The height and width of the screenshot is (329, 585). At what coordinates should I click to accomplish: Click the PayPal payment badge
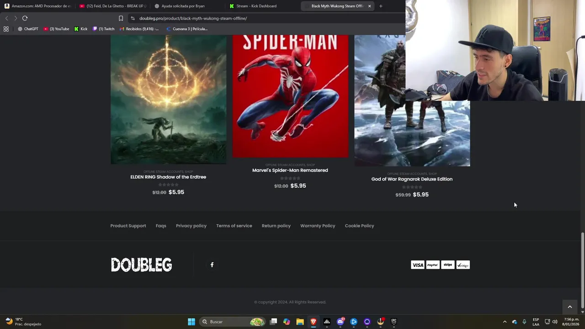coord(433,265)
